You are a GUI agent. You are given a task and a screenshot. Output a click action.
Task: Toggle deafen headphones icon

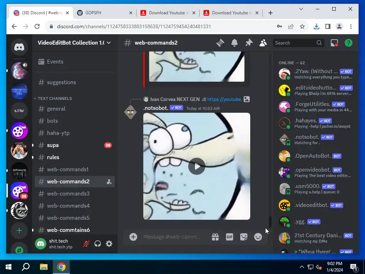pos(98,244)
